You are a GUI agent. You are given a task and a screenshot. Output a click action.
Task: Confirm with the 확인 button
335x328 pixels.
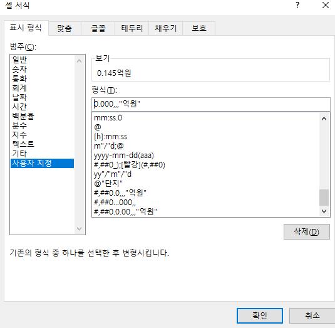tap(260, 315)
